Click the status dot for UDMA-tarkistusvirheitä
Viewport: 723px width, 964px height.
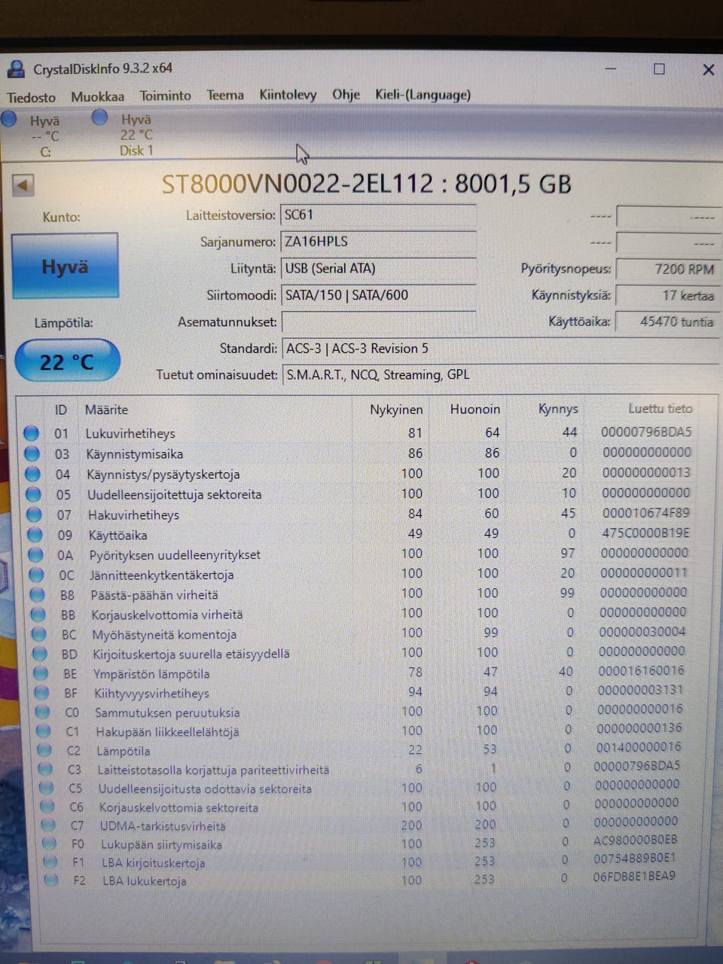click(x=48, y=825)
